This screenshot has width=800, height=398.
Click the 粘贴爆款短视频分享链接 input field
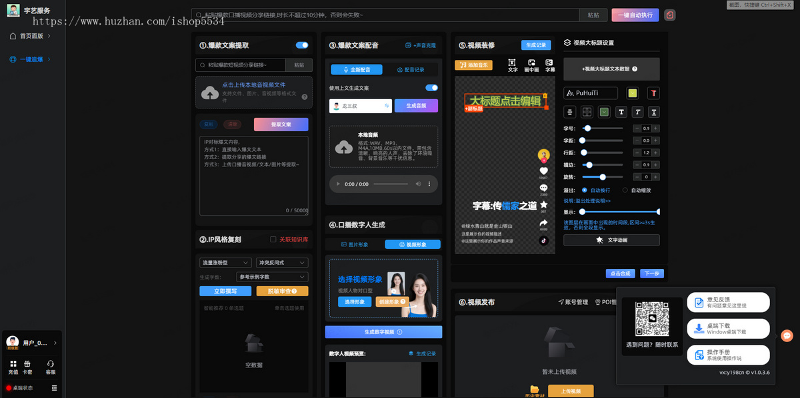(241, 65)
